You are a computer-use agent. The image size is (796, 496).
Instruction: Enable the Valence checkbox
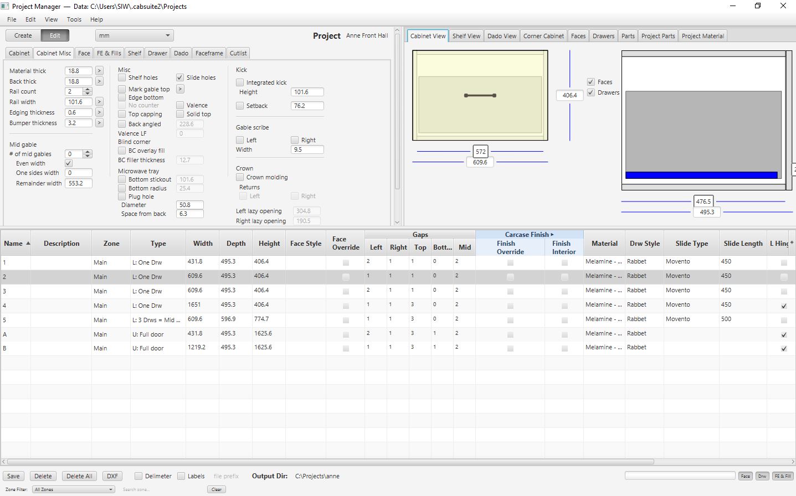click(180, 105)
